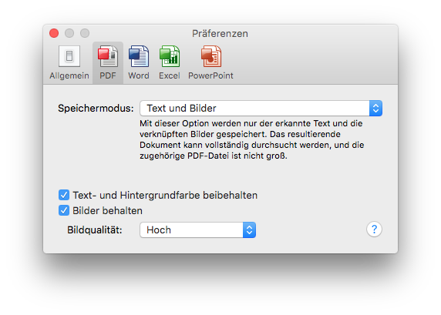Click the Allgemein label text

[69, 75]
